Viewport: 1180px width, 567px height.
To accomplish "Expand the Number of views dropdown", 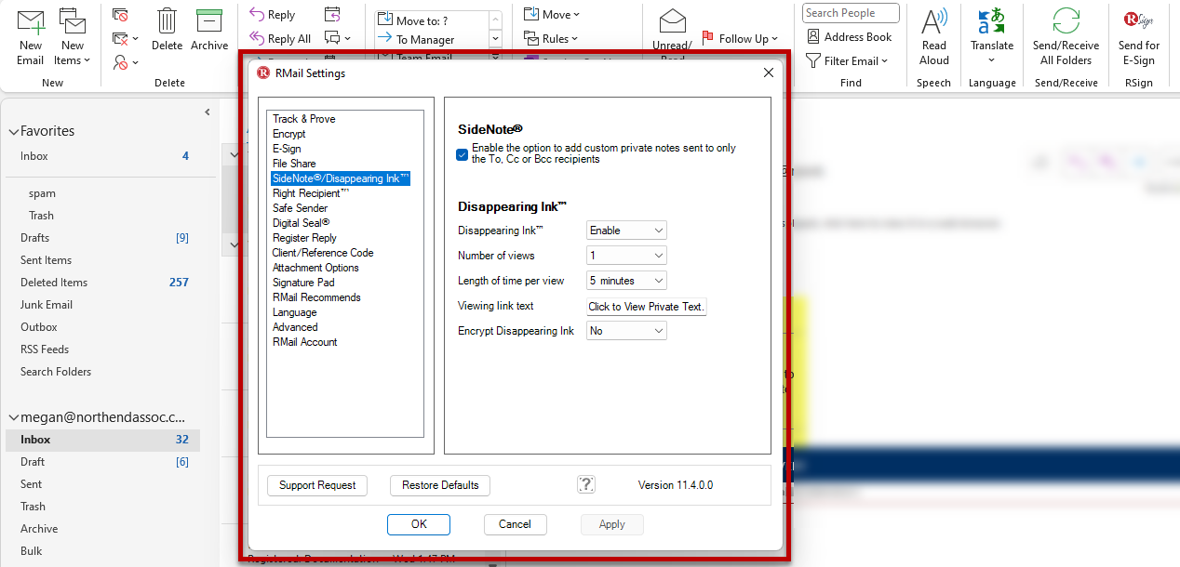I will point(626,256).
